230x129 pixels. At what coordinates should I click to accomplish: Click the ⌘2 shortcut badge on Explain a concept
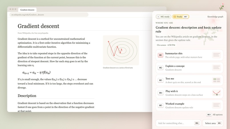160,68
